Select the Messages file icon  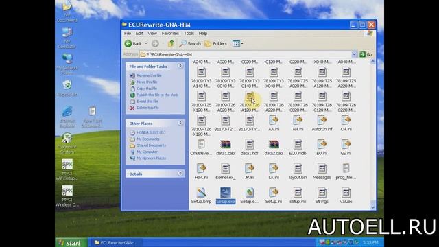[322, 169]
